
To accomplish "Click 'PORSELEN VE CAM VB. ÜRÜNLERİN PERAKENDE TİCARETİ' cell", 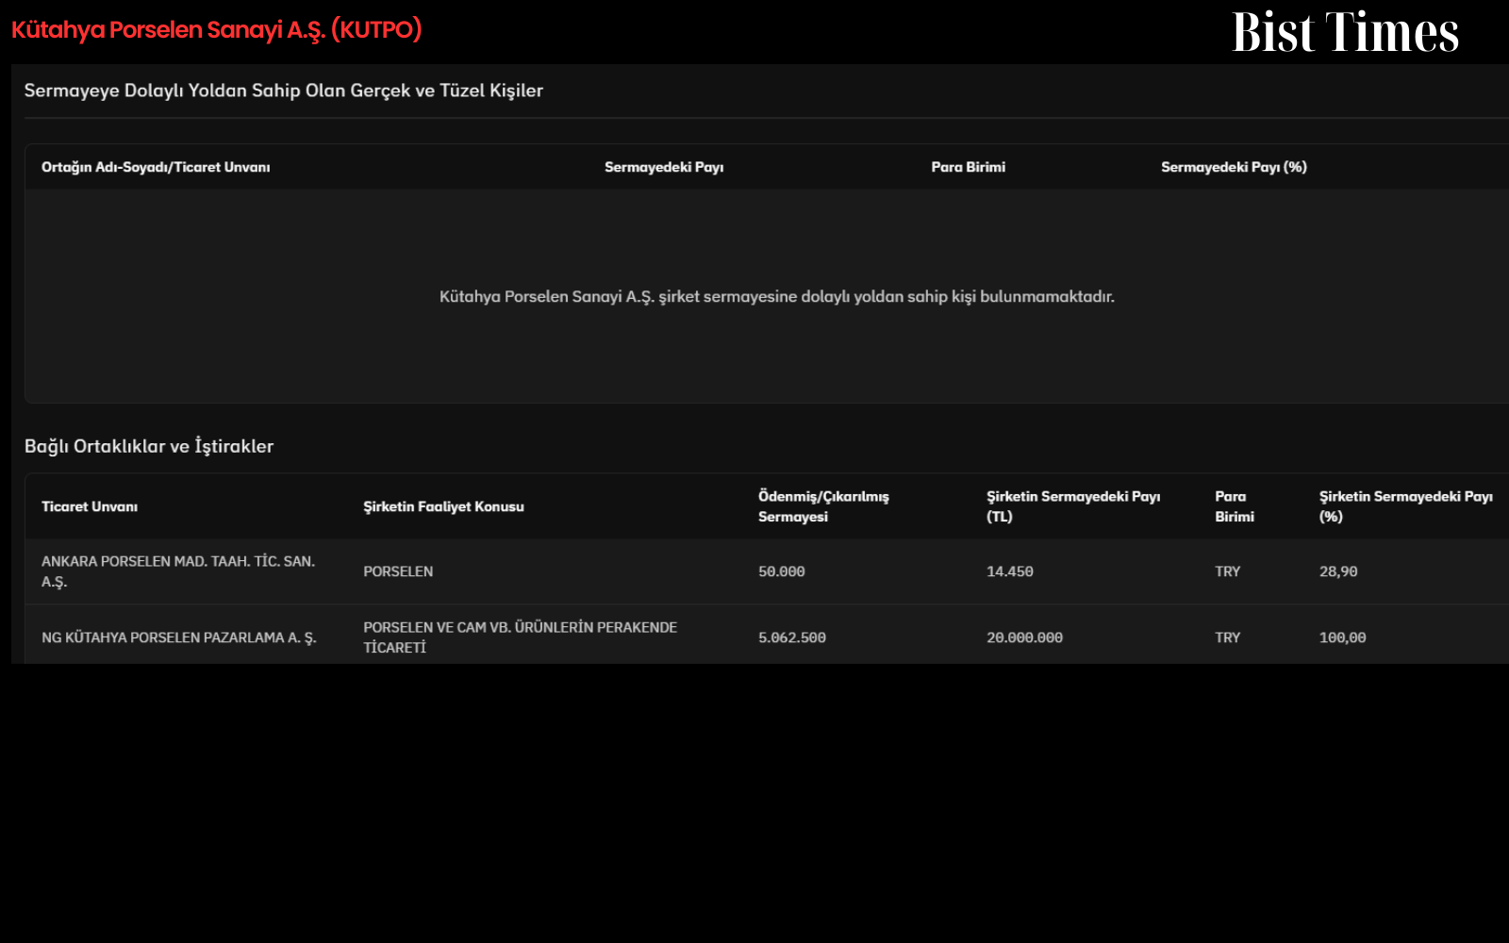I will point(521,637).
